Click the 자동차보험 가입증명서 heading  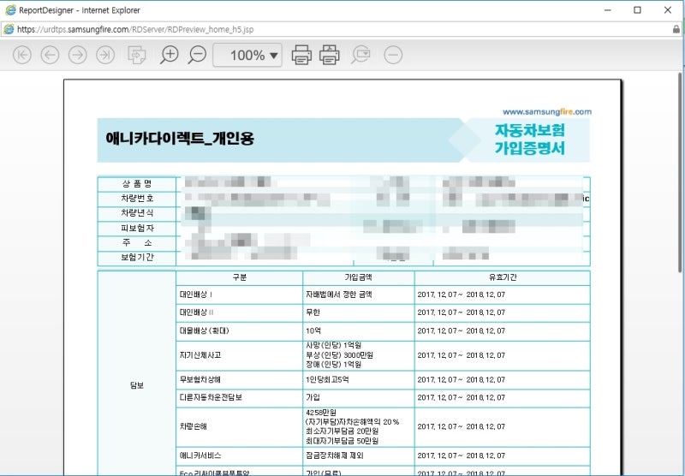coord(529,140)
